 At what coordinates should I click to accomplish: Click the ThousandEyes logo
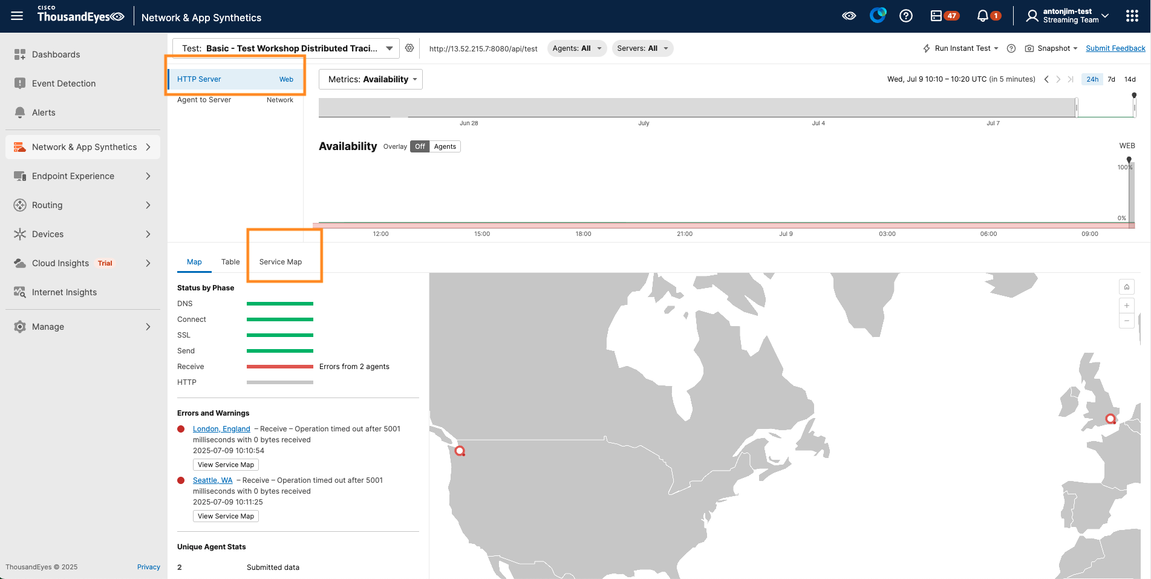point(80,15)
